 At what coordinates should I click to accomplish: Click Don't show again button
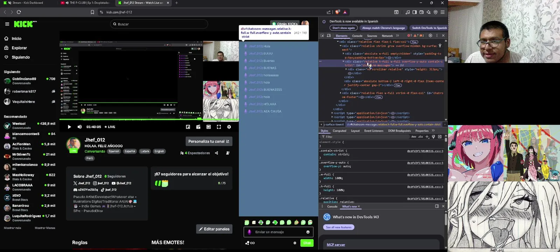pos(343,28)
